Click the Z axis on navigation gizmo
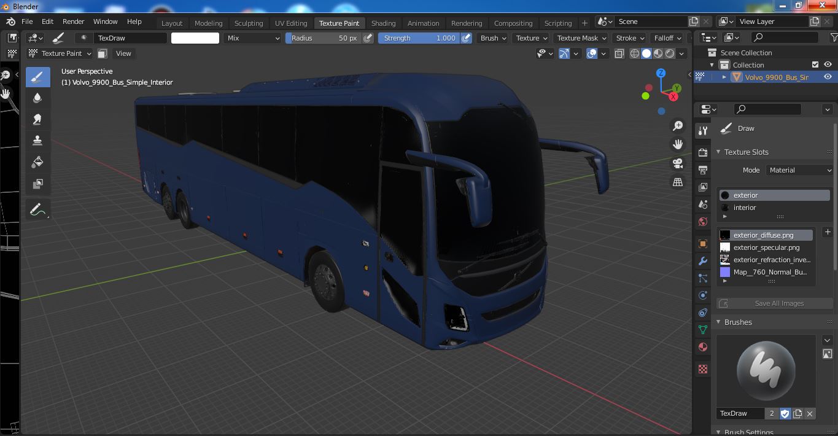 point(661,73)
